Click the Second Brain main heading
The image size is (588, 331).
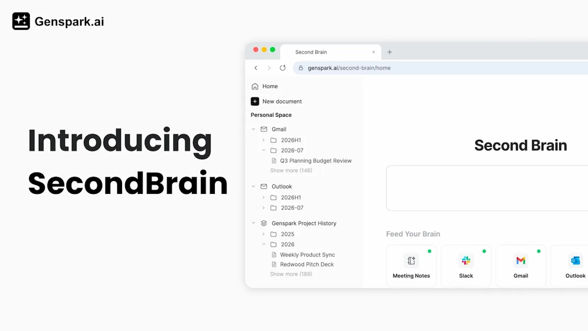pos(521,145)
